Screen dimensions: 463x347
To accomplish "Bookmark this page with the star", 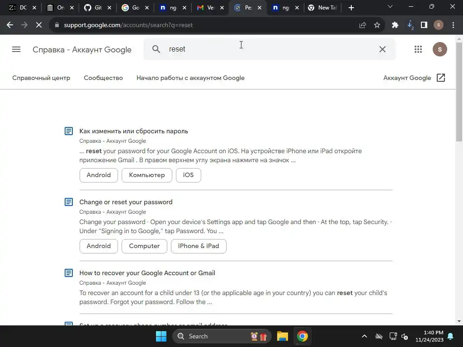I will coord(377,25).
